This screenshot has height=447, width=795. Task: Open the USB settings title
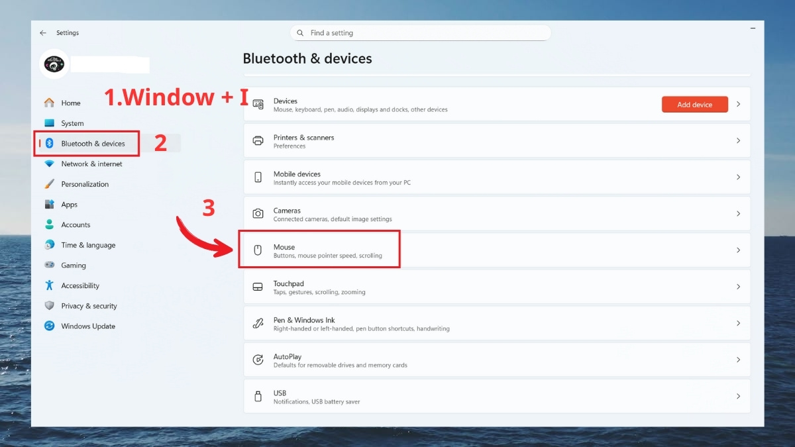[x=280, y=393]
